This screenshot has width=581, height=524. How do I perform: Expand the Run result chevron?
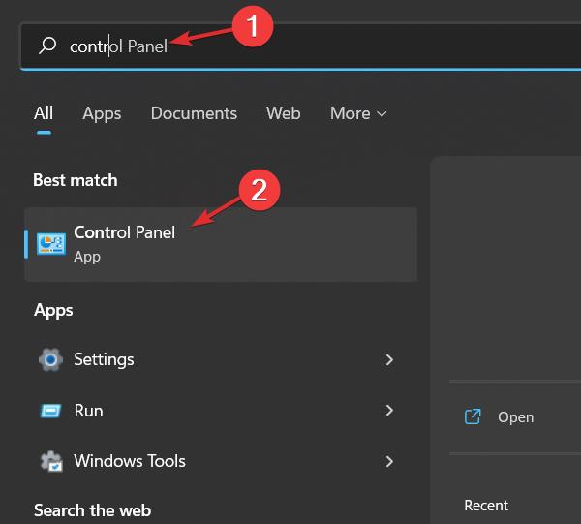coord(389,411)
